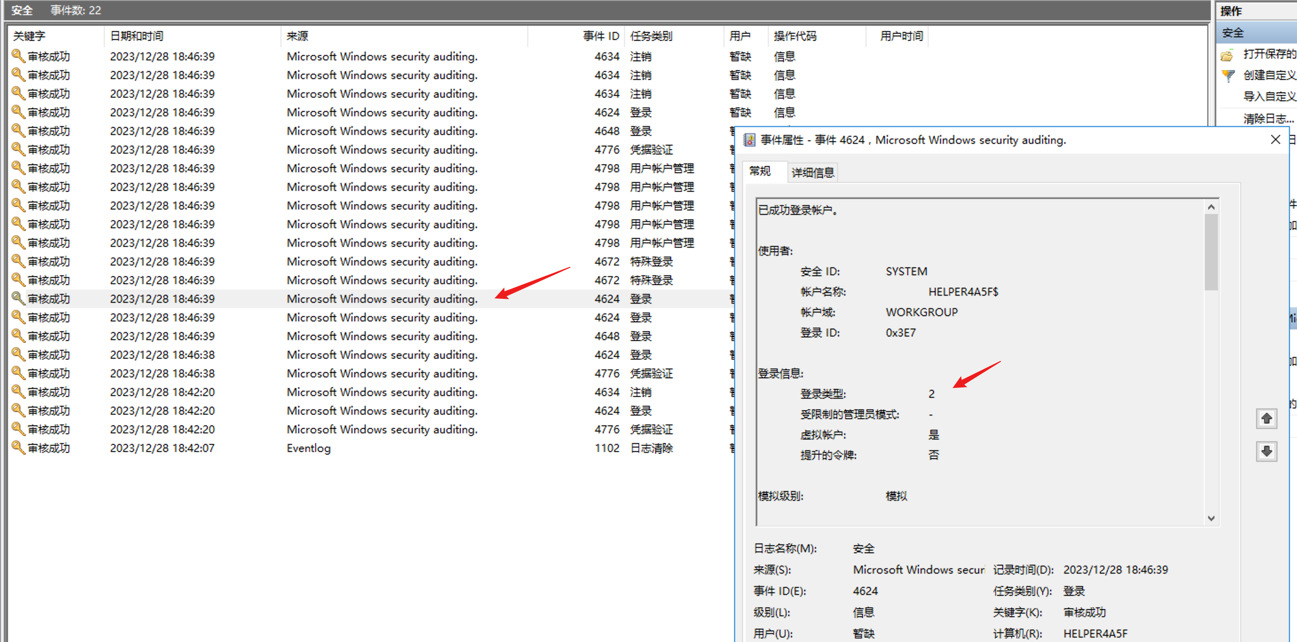
Task: Click key icon of the Eventlog 1102 row
Action: click(18, 447)
